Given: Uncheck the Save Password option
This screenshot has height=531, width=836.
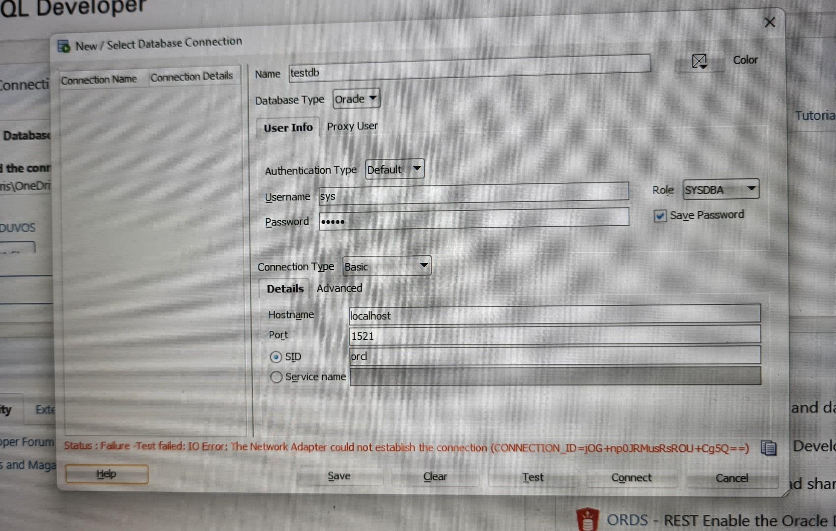Looking at the screenshot, I should pyautogui.click(x=660, y=216).
